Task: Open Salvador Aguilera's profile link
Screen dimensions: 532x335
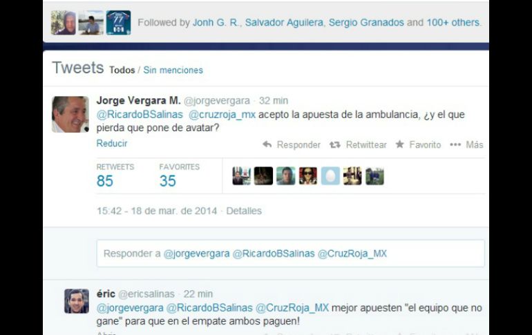Action: coord(284,22)
